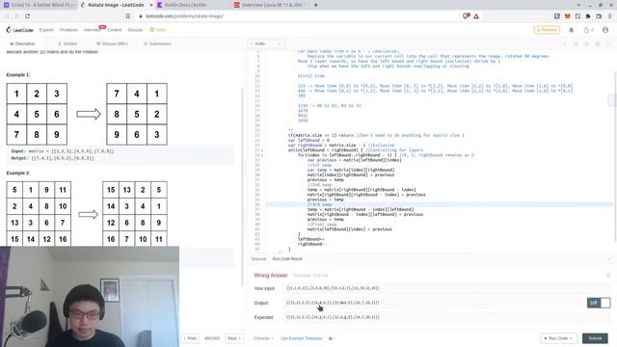
Task: Reload the LeetCode page
Action: (x=28, y=16)
